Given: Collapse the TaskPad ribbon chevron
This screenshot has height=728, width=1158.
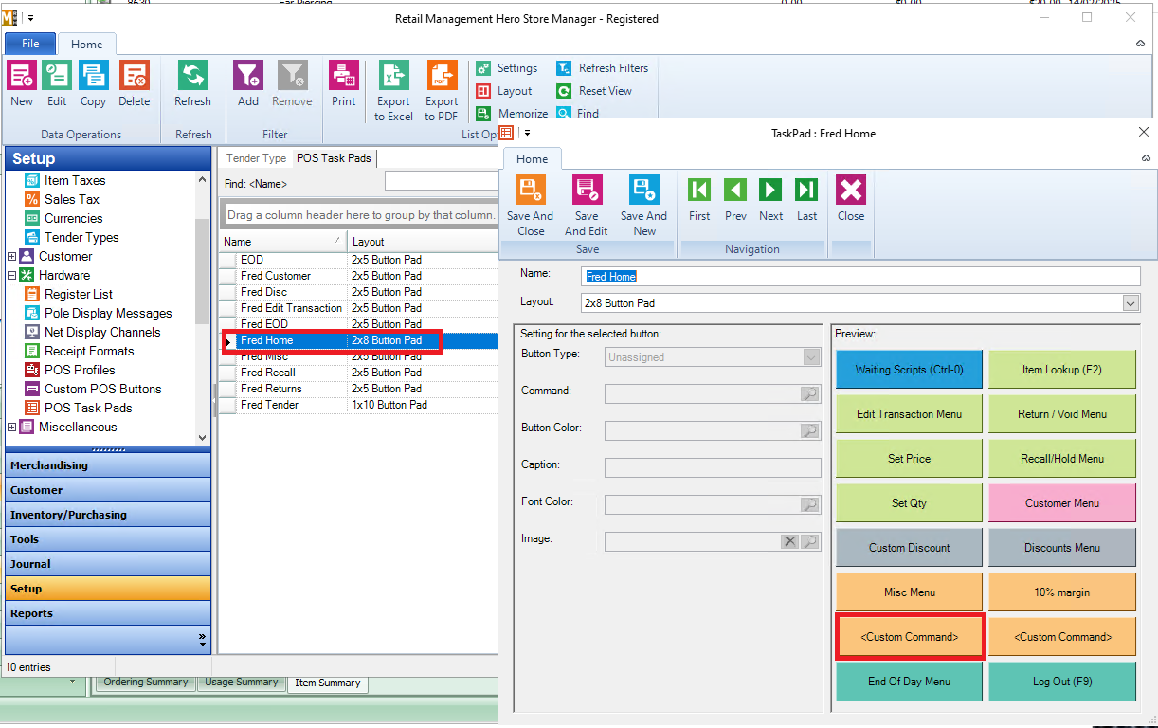Looking at the screenshot, I should click(x=1145, y=158).
